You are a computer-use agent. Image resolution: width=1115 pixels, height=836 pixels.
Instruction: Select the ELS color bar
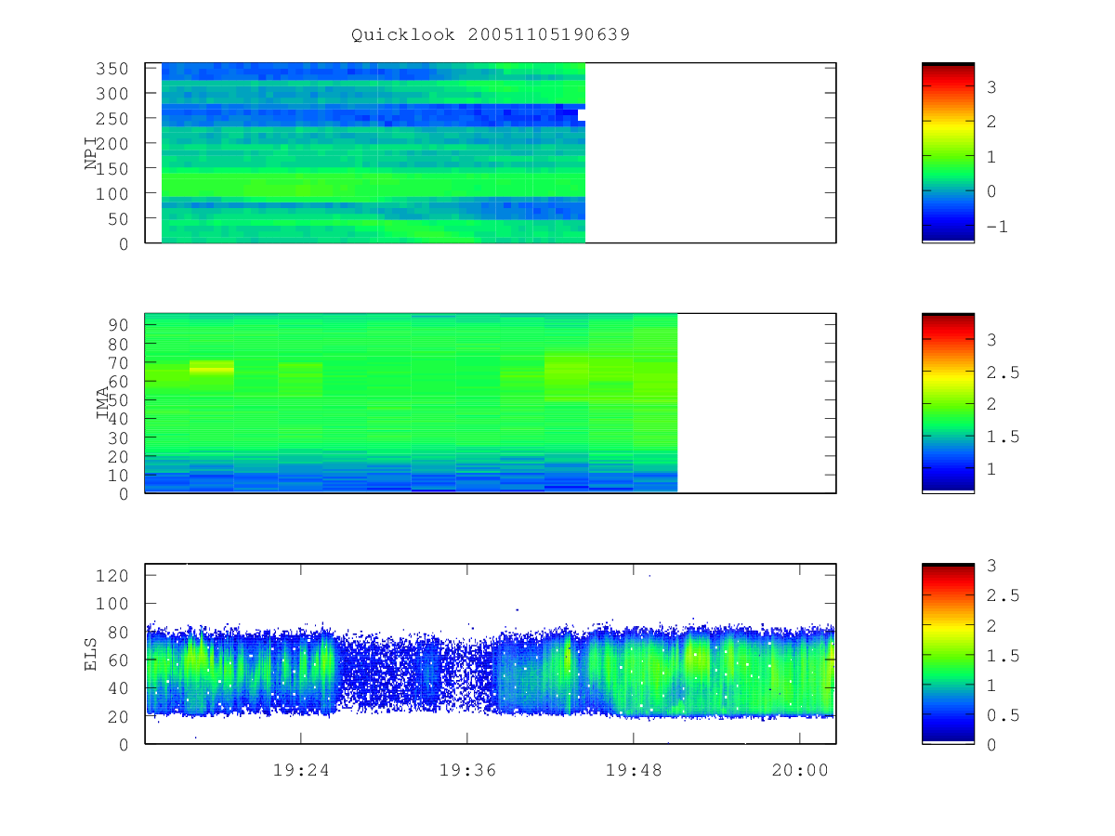click(948, 653)
